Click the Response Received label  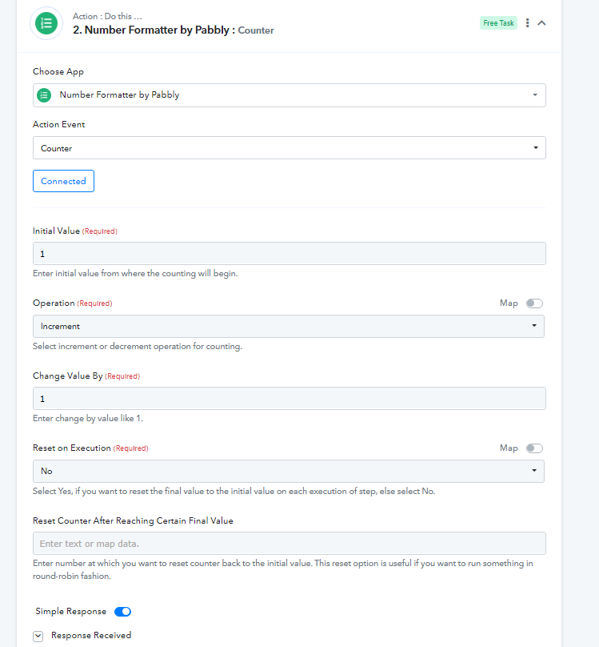point(91,636)
